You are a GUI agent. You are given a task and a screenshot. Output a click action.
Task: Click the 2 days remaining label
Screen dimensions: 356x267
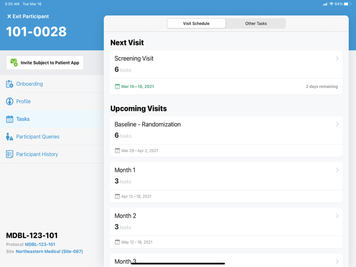tap(322, 86)
